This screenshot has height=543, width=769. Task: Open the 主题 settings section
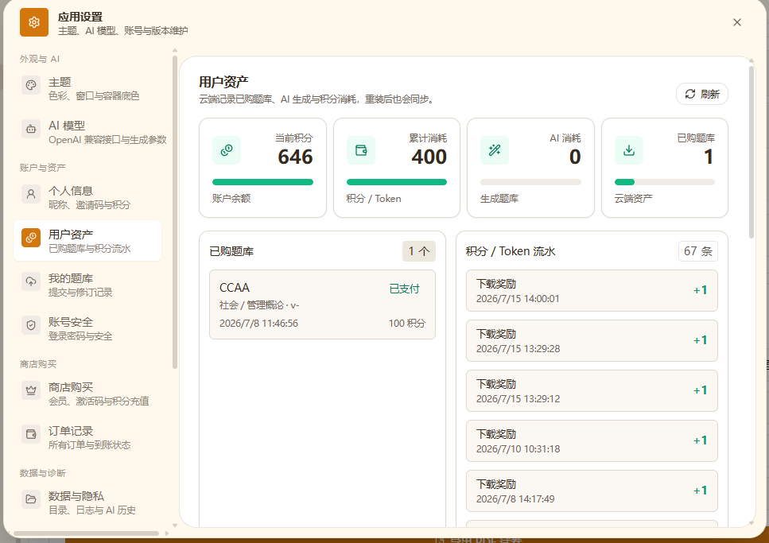point(87,89)
